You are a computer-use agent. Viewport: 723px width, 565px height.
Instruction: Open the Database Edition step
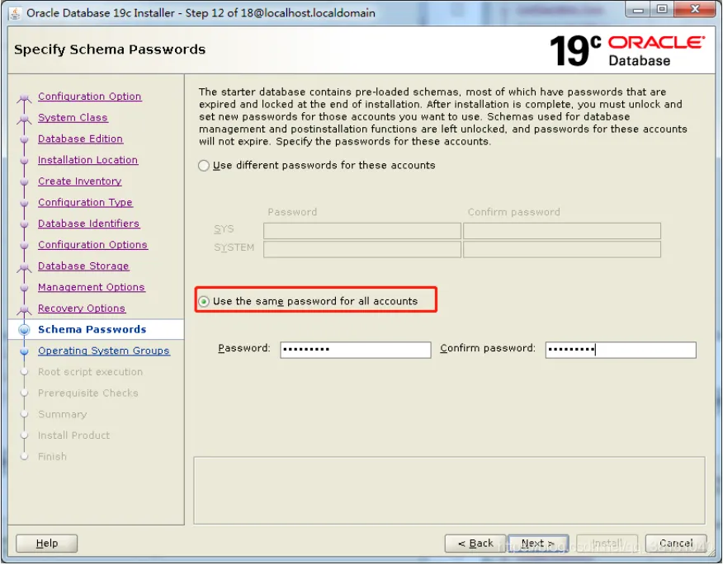pyautogui.click(x=80, y=139)
